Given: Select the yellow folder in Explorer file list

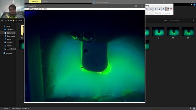Looking at the screenshot, I should click(x=22, y=31).
